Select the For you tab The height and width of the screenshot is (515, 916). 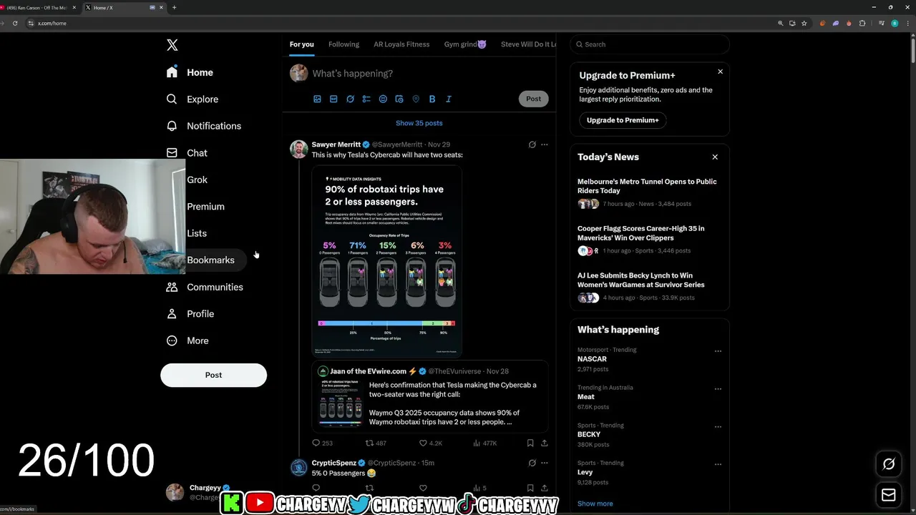point(301,44)
